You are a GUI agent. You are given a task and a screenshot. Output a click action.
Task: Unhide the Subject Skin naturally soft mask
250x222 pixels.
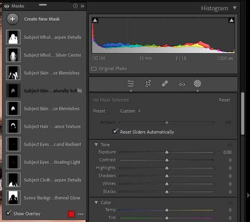(79, 91)
